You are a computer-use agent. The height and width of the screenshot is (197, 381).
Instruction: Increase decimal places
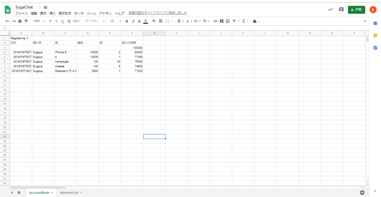(x=69, y=21)
